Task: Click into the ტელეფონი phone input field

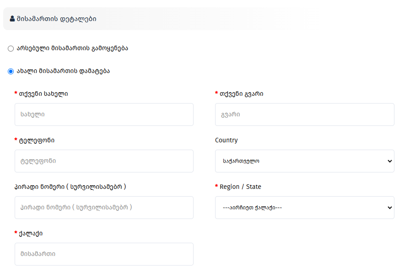Action: coord(104,161)
